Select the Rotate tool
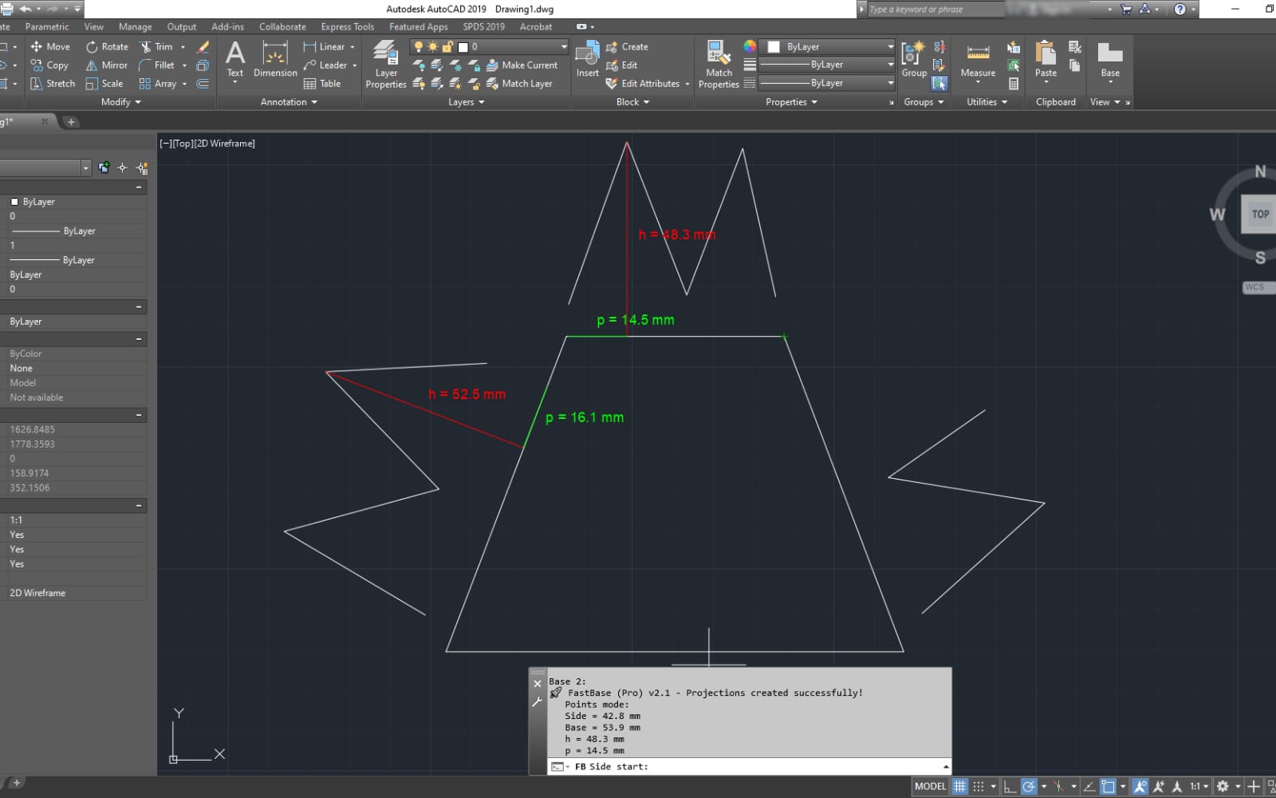The width and height of the screenshot is (1276, 798). 107,46
